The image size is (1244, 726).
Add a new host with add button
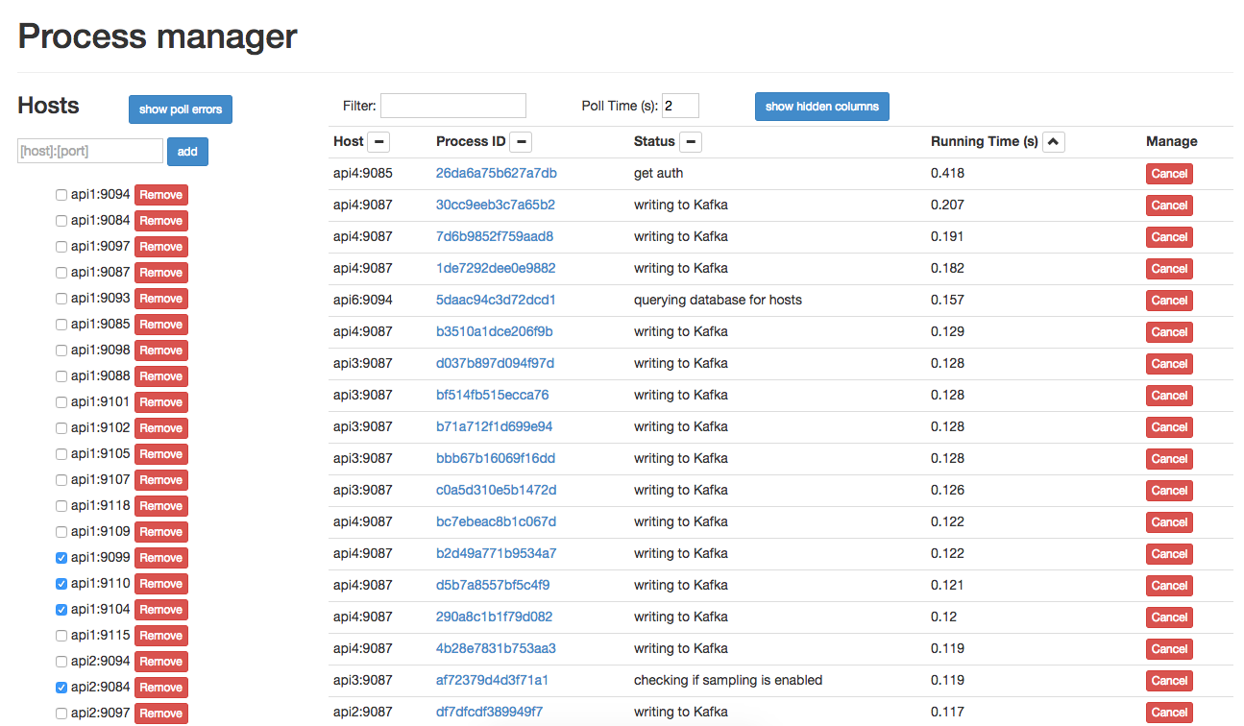point(187,152)
